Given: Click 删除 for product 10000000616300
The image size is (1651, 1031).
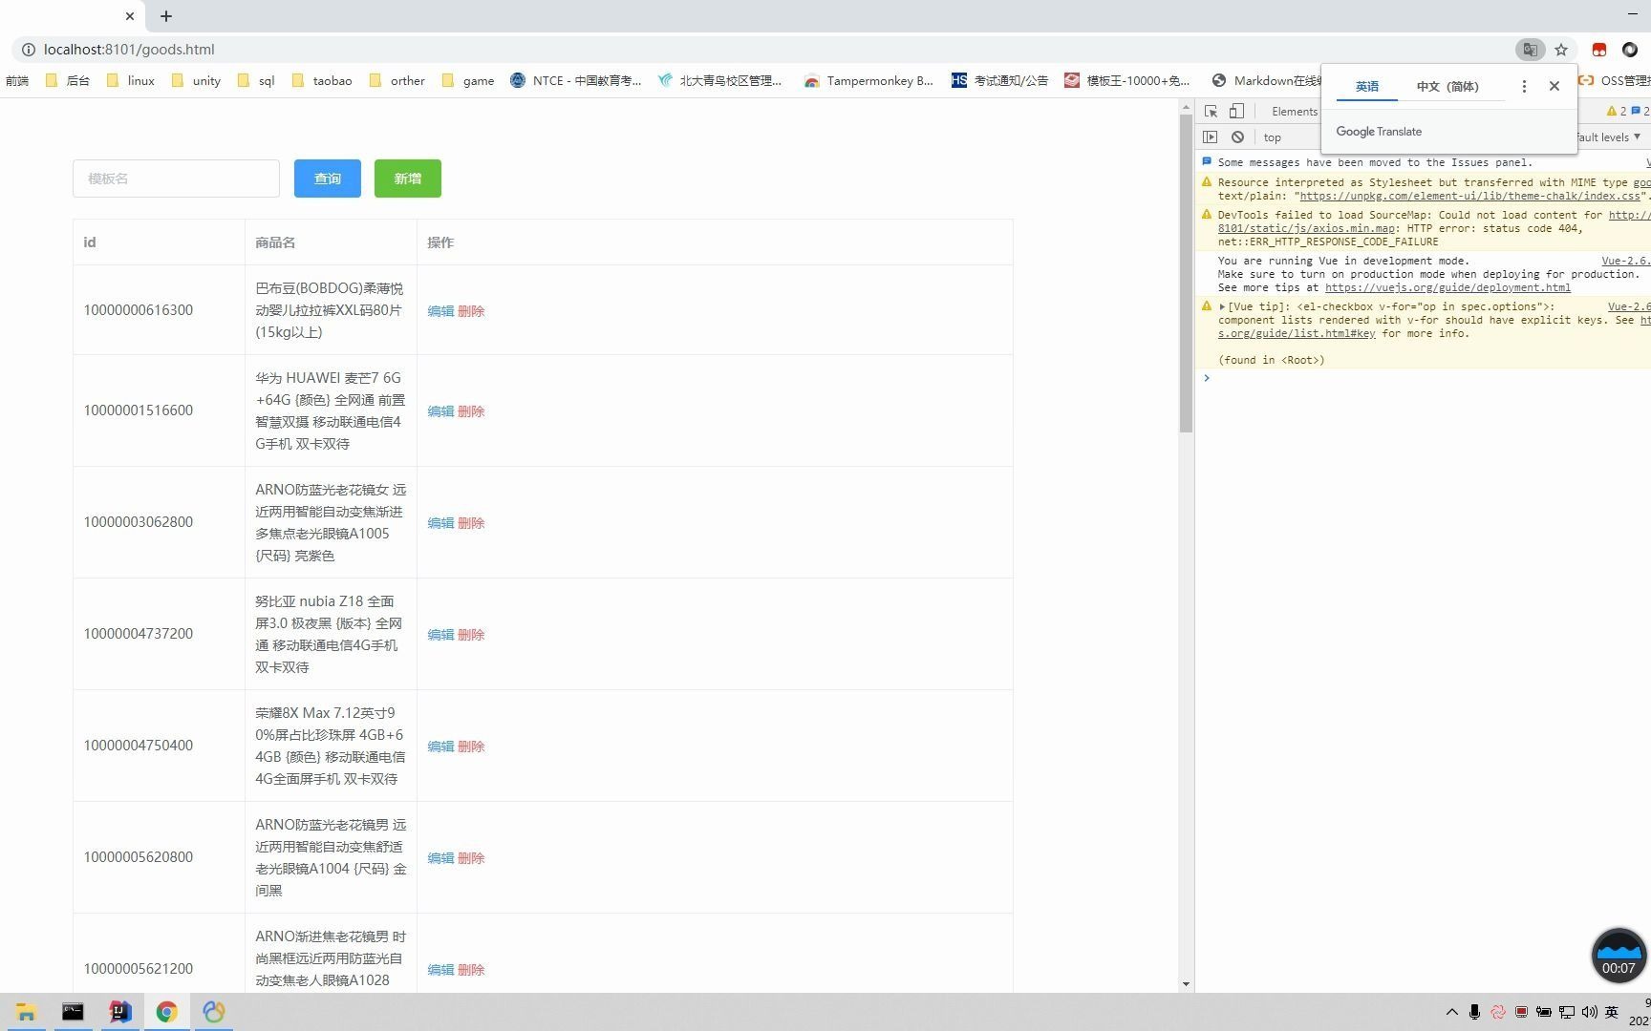Looking at the screenshot, I should point(471,311).
